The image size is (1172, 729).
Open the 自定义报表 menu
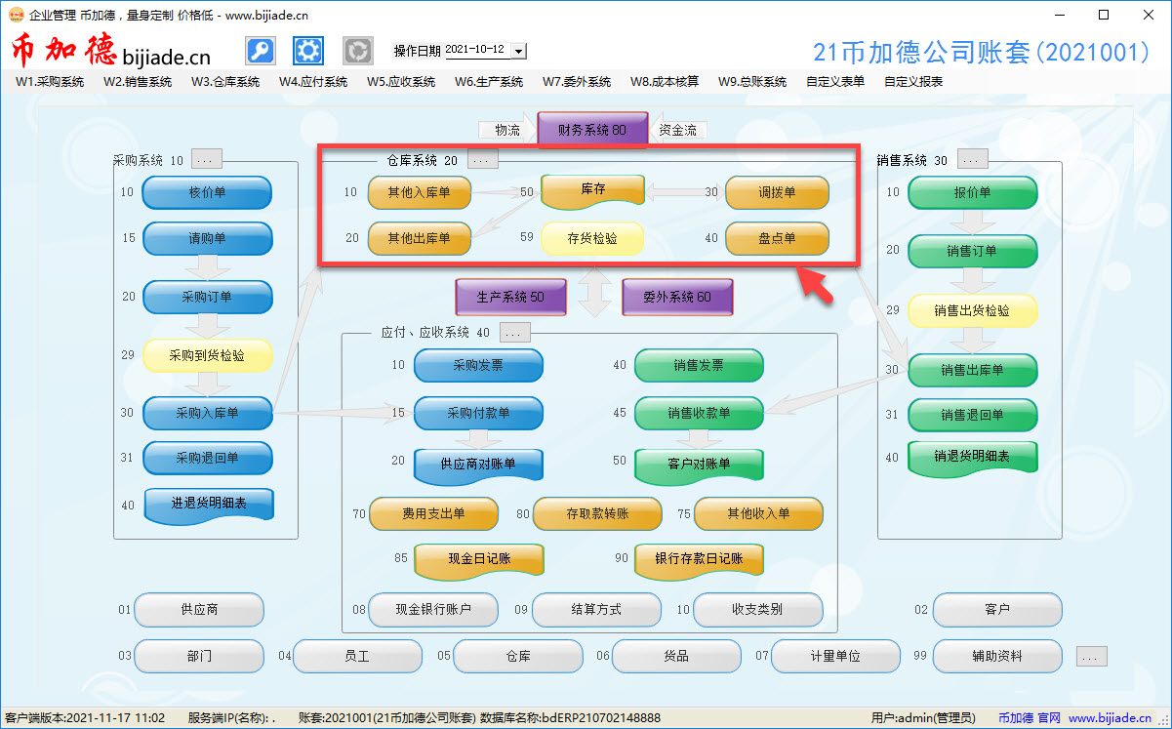click(x=913, y=82)
